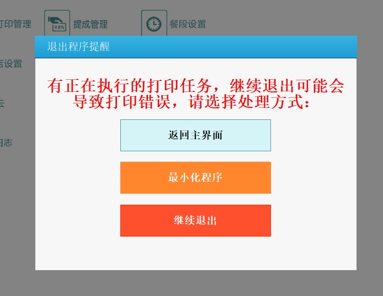Select the partially hidden 设置 item at left edge
This screenshot has width=383, height=296.
11,64
